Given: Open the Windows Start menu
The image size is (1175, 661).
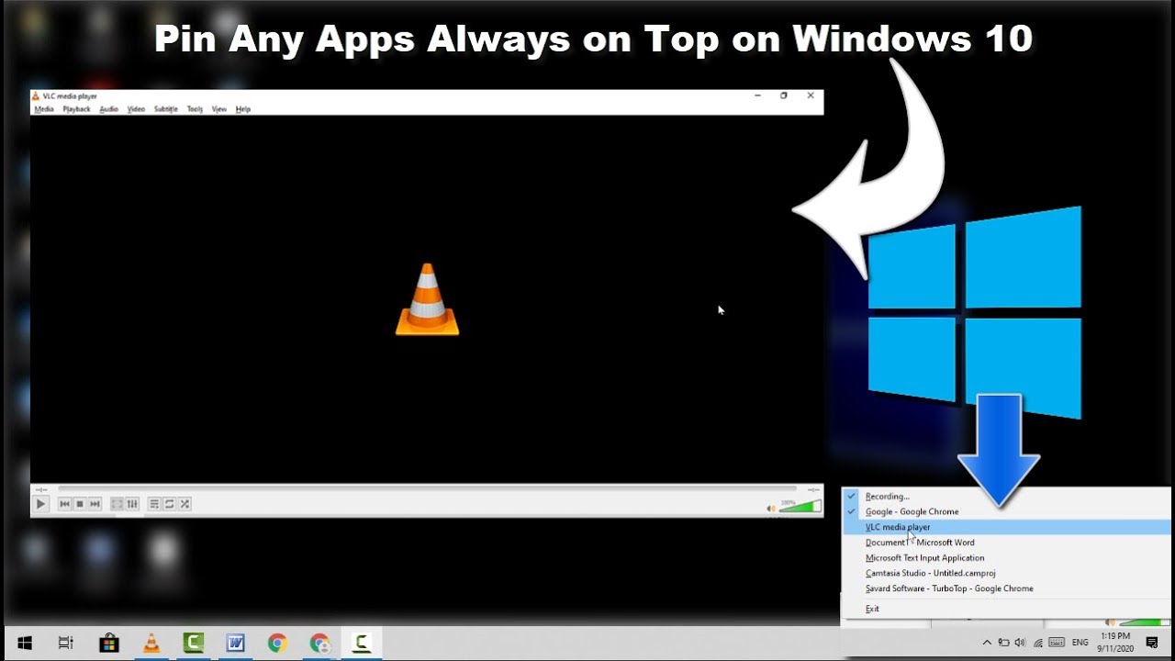Looking at the screenshot, I should (x=25, y=644).
